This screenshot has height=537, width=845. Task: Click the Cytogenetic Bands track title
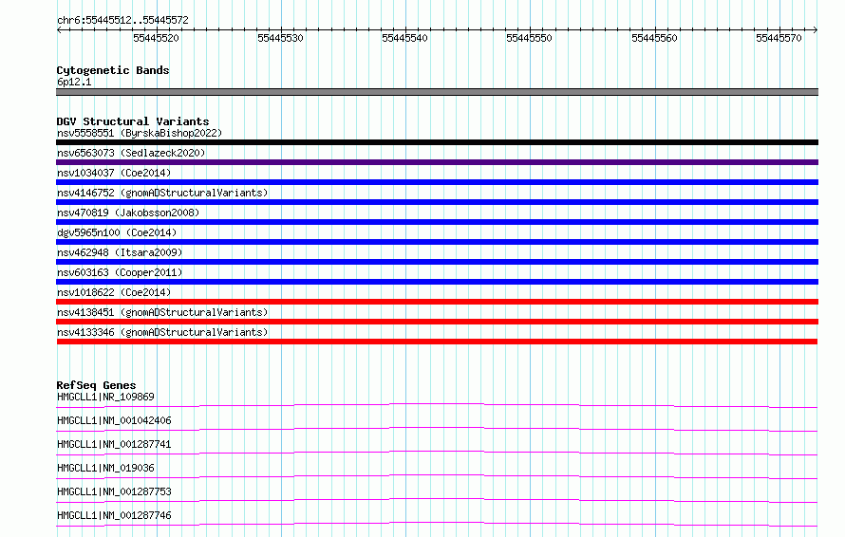click(113, 70)
